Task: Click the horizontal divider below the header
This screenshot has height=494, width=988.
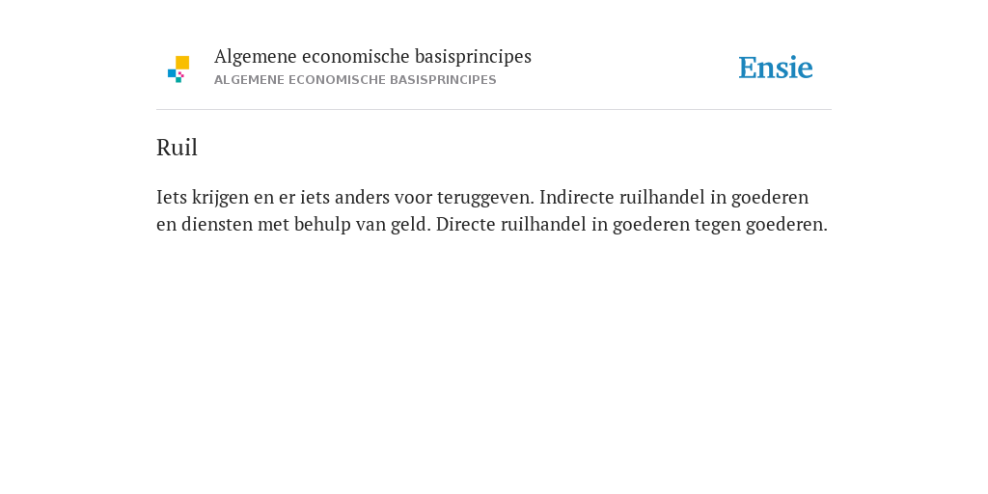Action: 494,110
